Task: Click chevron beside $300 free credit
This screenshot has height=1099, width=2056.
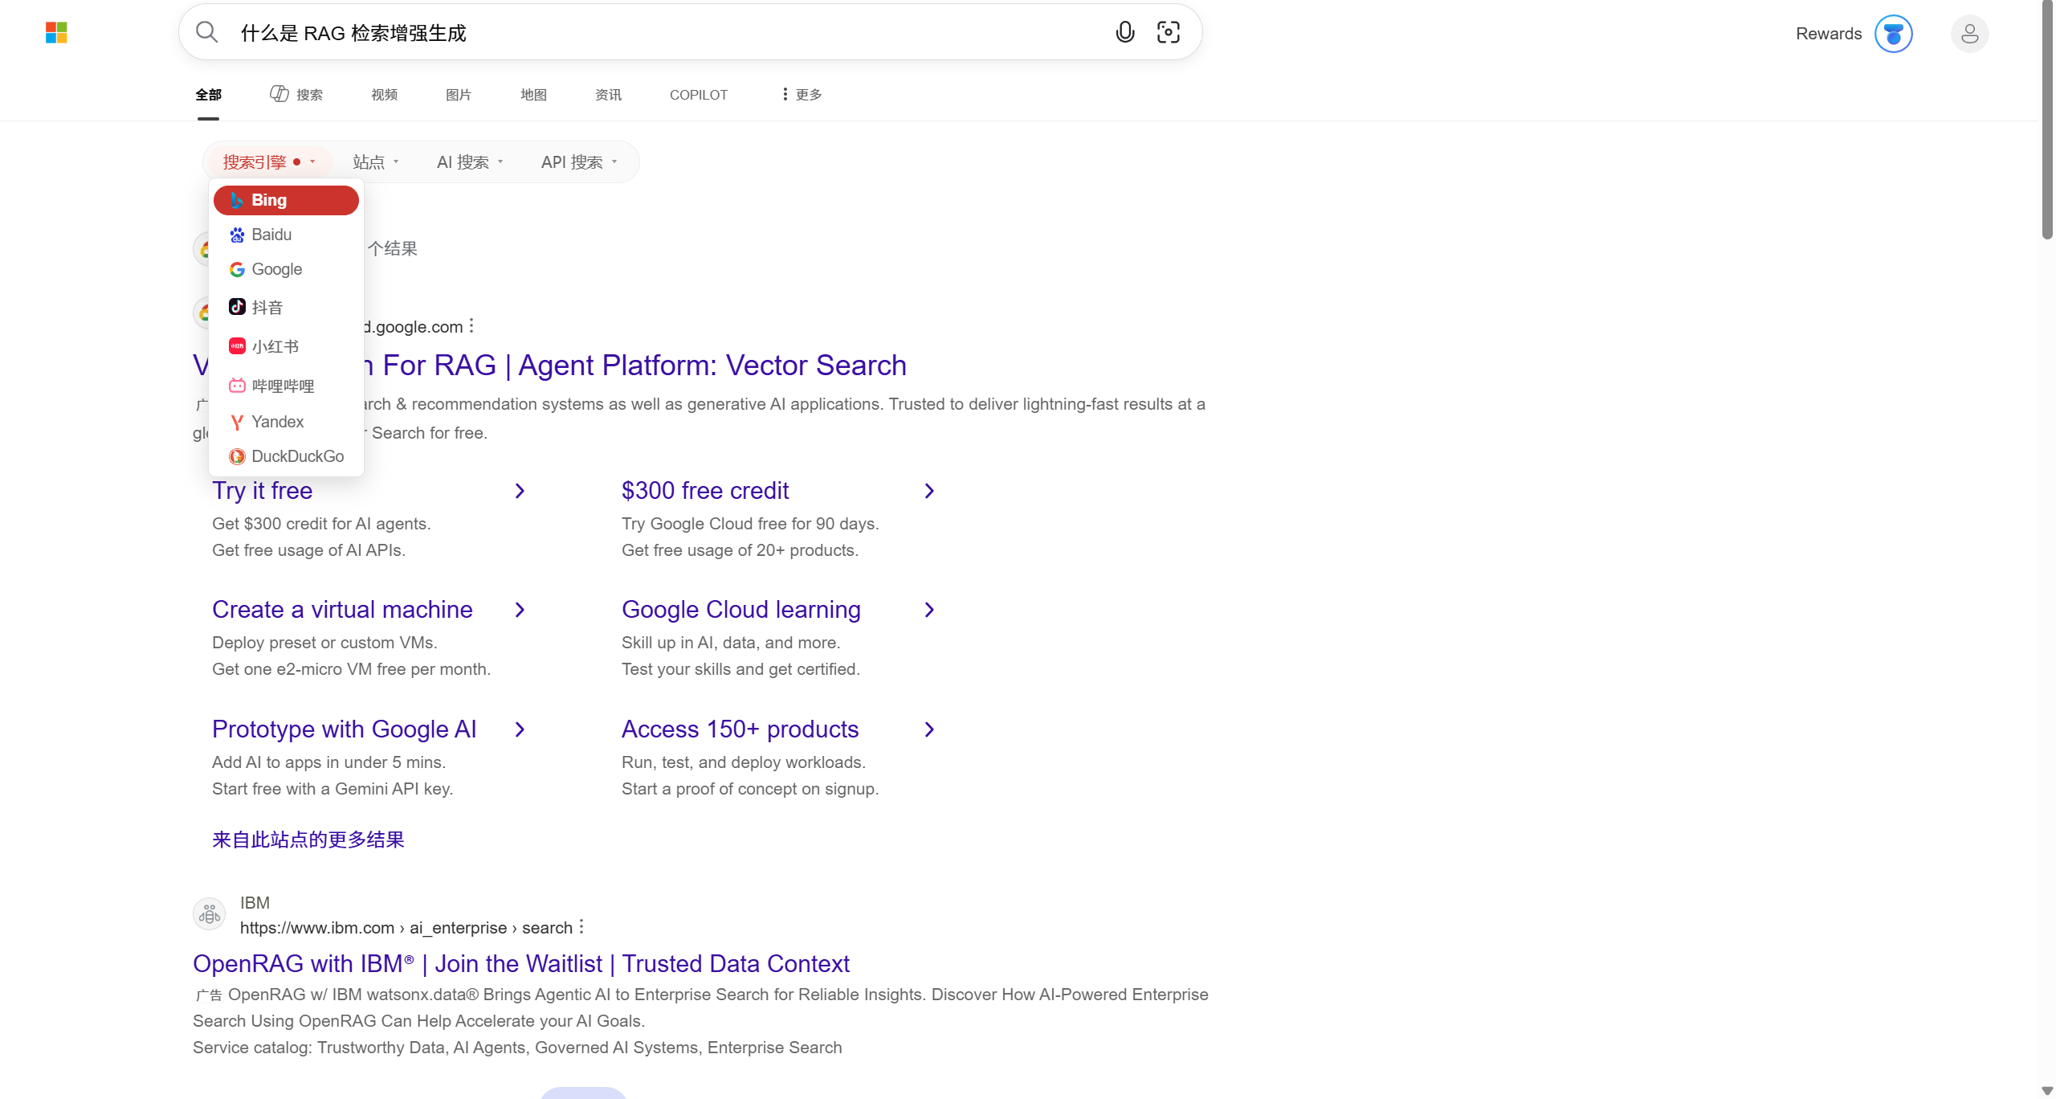Action: (x=929, y=491)
